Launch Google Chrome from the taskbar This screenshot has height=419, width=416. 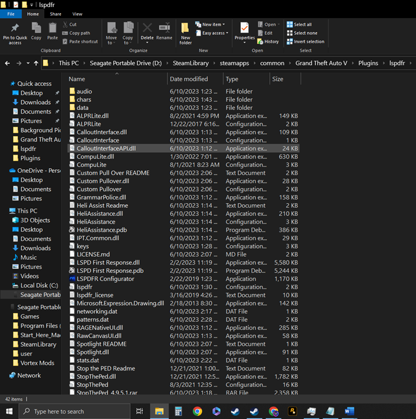197,411
